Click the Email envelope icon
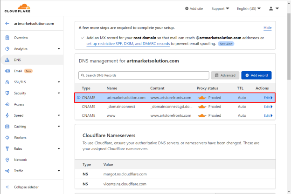 (x=7, y=71)
